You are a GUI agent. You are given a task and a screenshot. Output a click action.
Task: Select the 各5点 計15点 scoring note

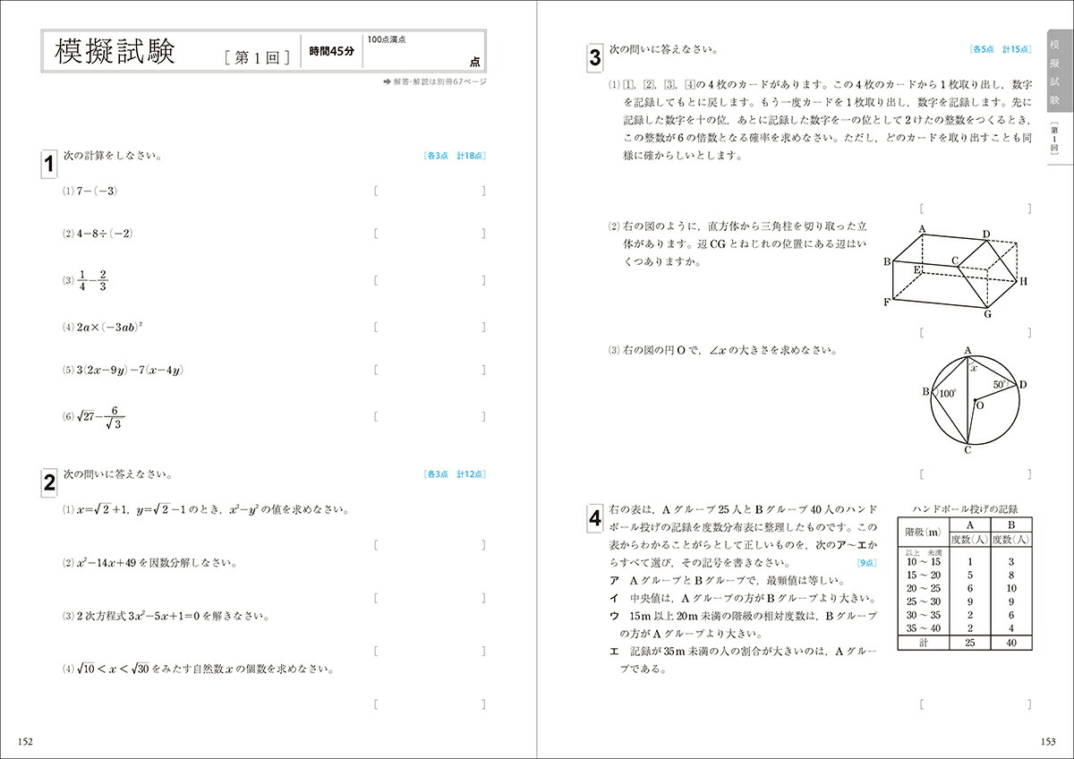pos(1001,52)
